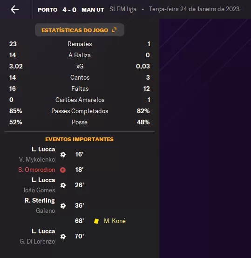Click the PORTO team name in header
Image resolution: width=251 pixels, height=258 pixels.
[x=47, y=10]
